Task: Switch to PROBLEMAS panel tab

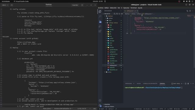Action: click(129, 83)
